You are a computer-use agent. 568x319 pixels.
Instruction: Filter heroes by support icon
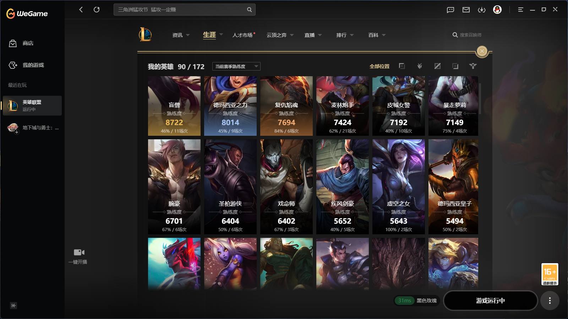pos(473,66)
